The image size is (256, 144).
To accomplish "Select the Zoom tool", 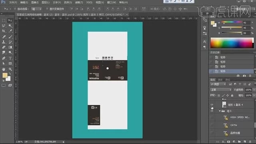I will [10, 69].
